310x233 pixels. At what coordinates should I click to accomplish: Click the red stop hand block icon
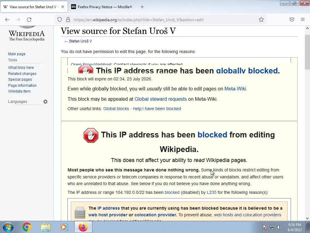point(91,135)
